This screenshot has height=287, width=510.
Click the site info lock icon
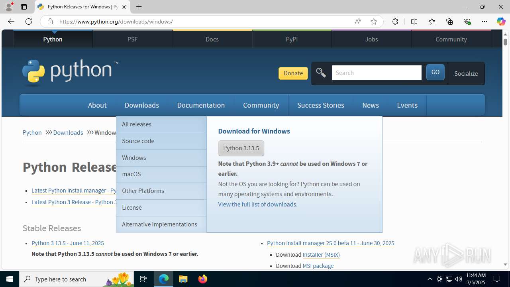click(x=50, y=22)
